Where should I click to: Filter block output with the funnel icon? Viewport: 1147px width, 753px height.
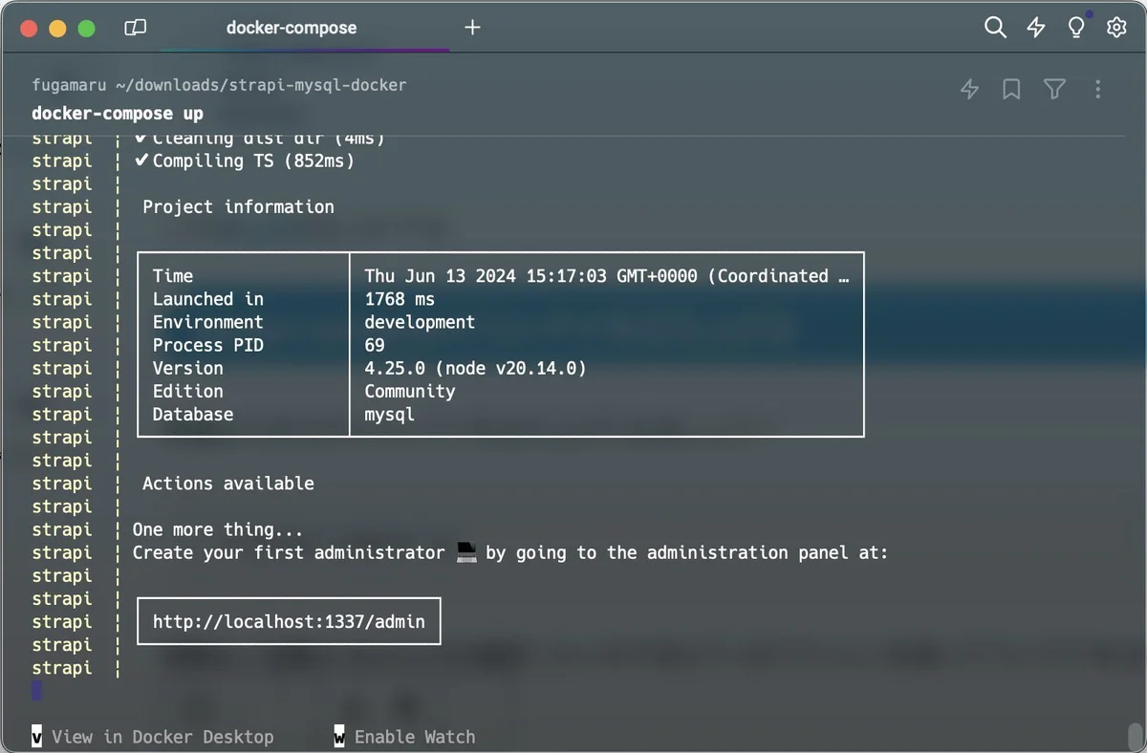coord(1054,88)
